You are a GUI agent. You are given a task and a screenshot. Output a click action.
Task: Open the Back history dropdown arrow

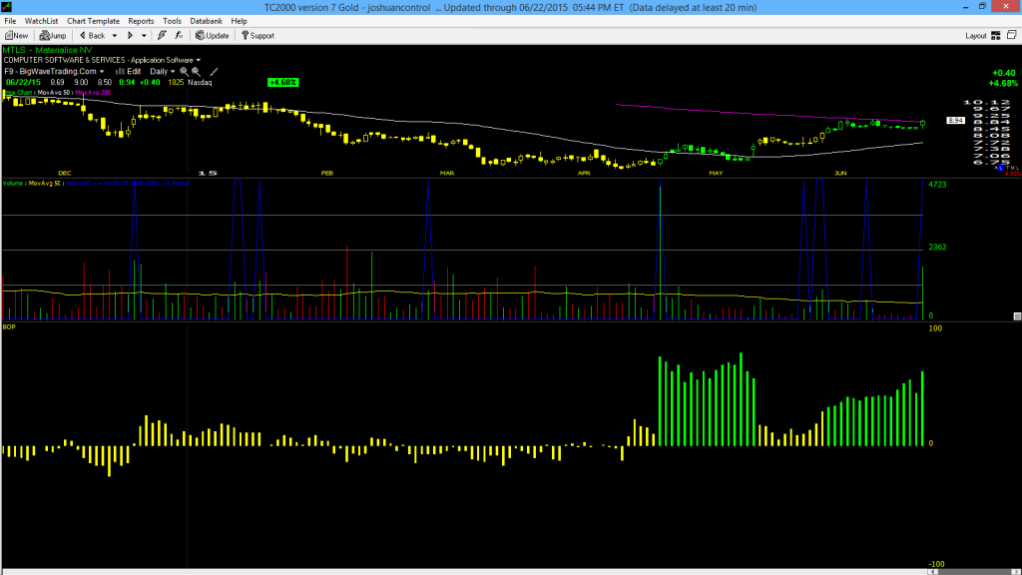tap(115, 36)
